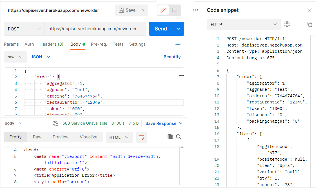Switch to the Tests tab
Viewport: 316px width, 188px height.
coord(118,44)
